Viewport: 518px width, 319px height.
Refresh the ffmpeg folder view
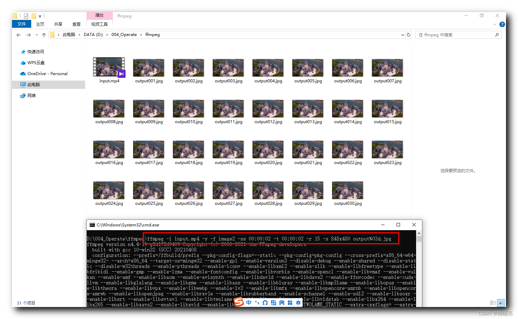(409, 35)
